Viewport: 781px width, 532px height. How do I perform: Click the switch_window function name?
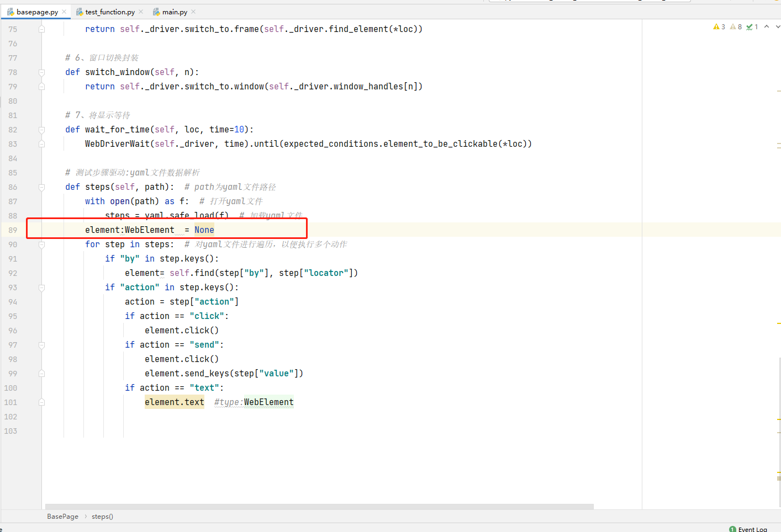coord(117,72)
